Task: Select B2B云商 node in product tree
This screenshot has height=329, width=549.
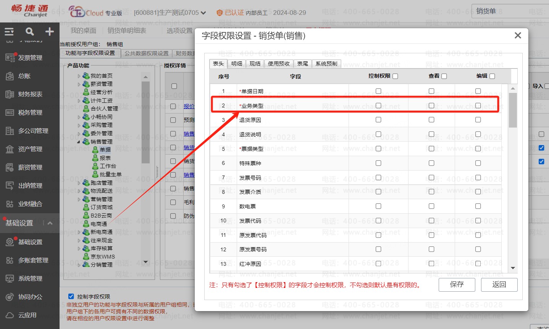Action: pos(101,216)
